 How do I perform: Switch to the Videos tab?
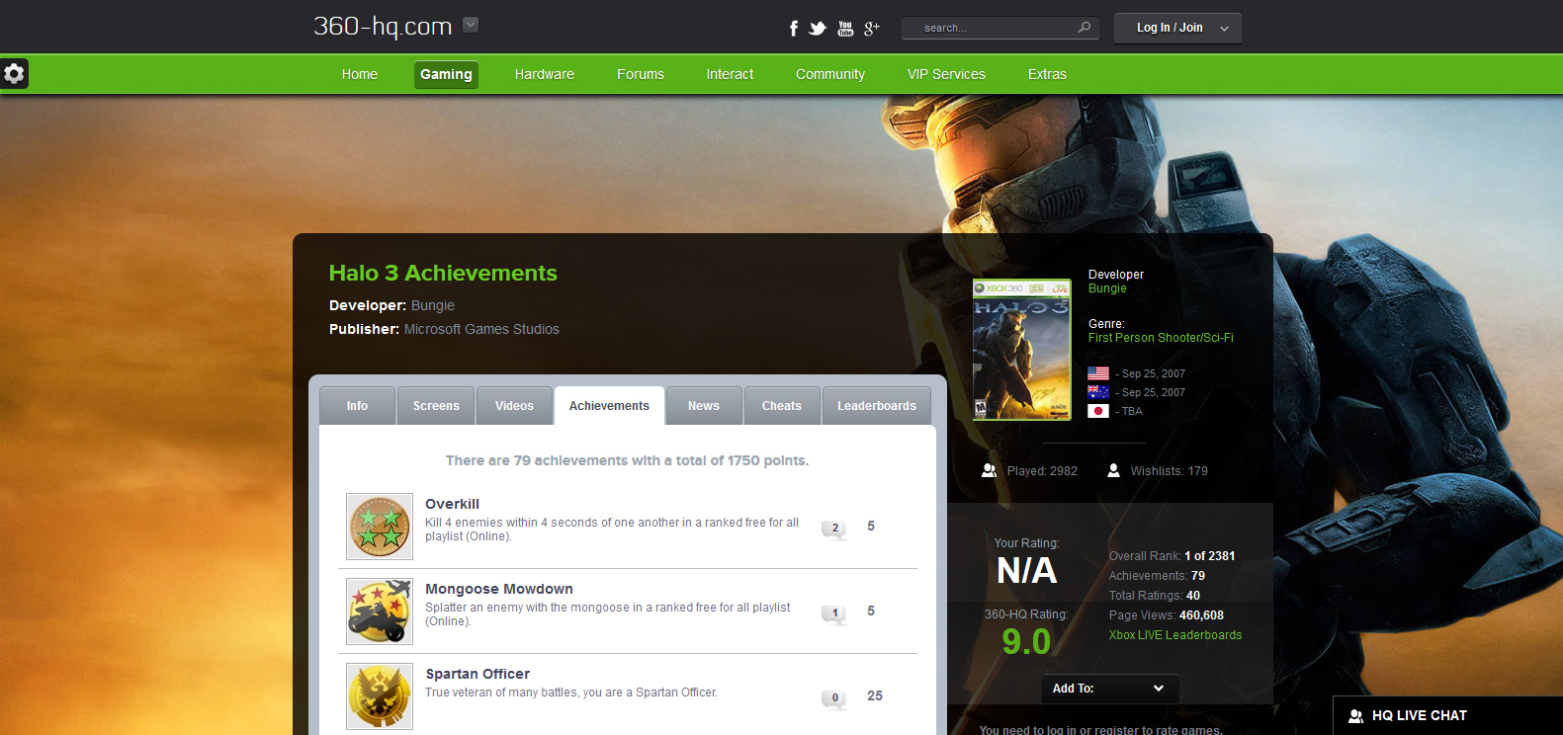[514, 406]
